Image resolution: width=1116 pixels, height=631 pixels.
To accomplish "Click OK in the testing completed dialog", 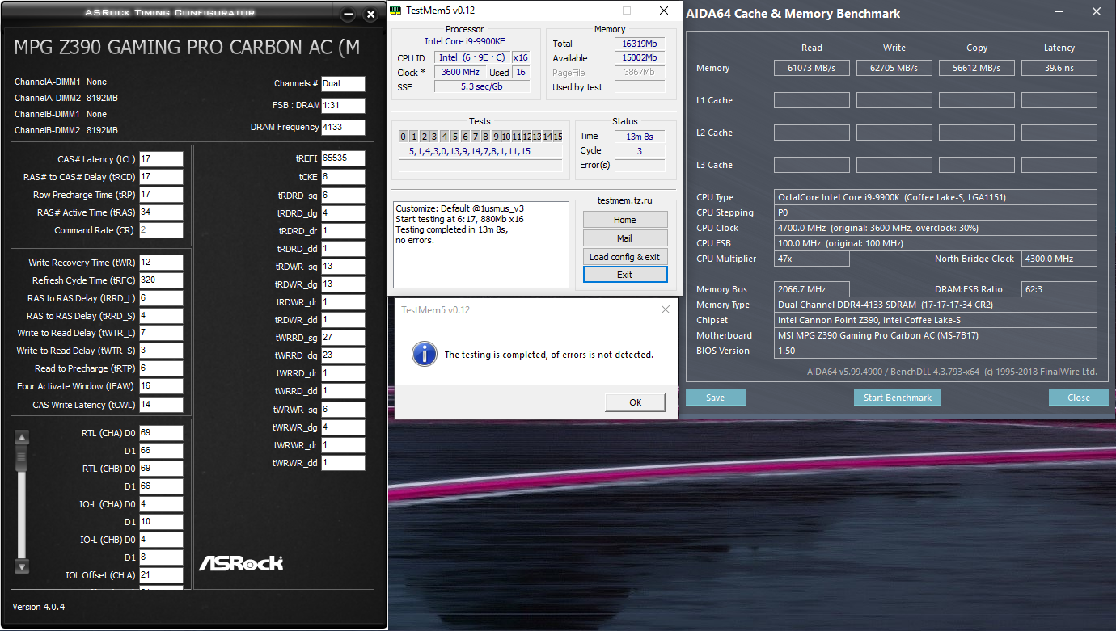I will pos(635,402).
